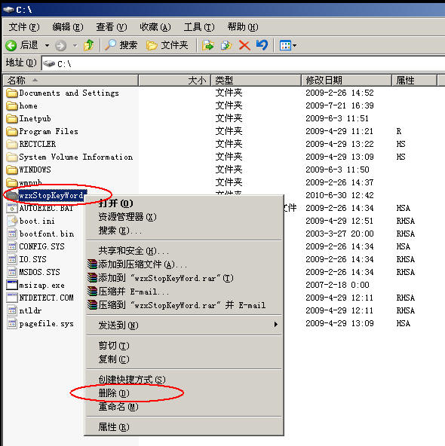Open the Search magnifier tool
The width and height of the screenshot is (445, 446).
[121, 45]
